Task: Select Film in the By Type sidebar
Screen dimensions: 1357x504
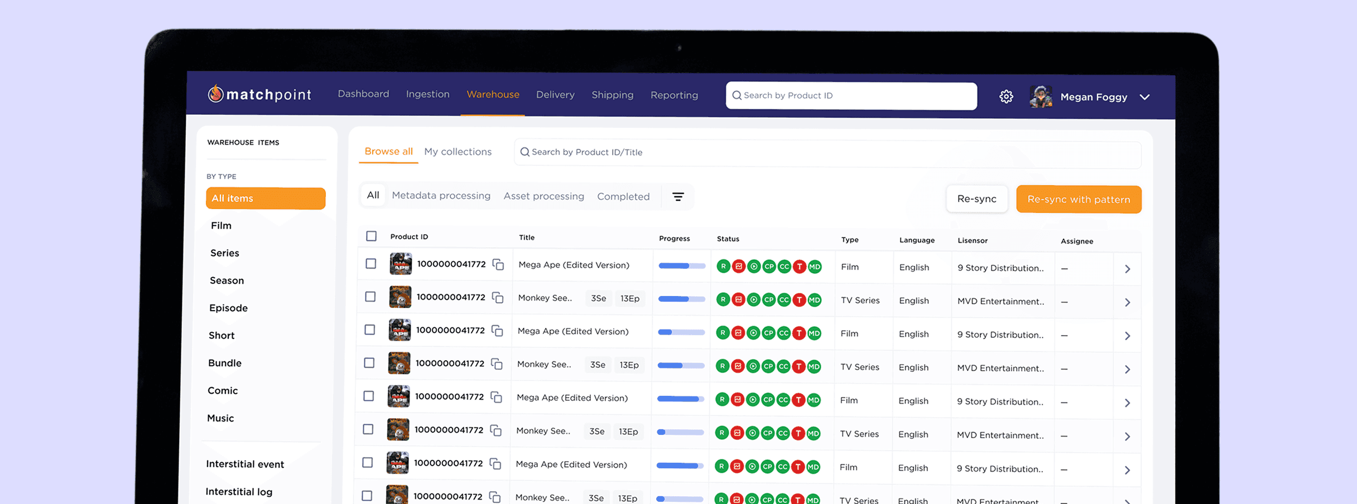Action: [221, 225]
